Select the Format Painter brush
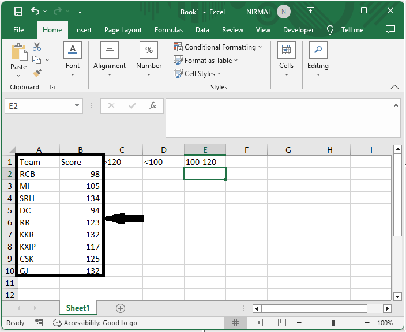Image resolution: width=406 pixels, height=332 pixels. [x=37, y=73]
